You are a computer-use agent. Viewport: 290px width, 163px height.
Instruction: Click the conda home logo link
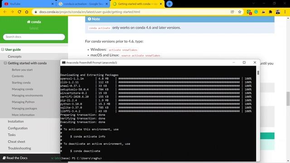34,22
